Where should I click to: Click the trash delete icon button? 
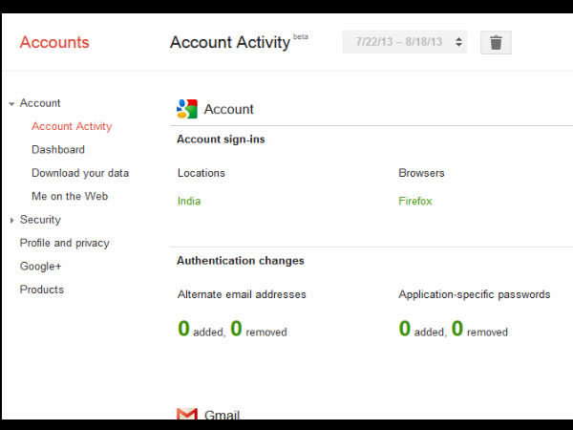496,42
